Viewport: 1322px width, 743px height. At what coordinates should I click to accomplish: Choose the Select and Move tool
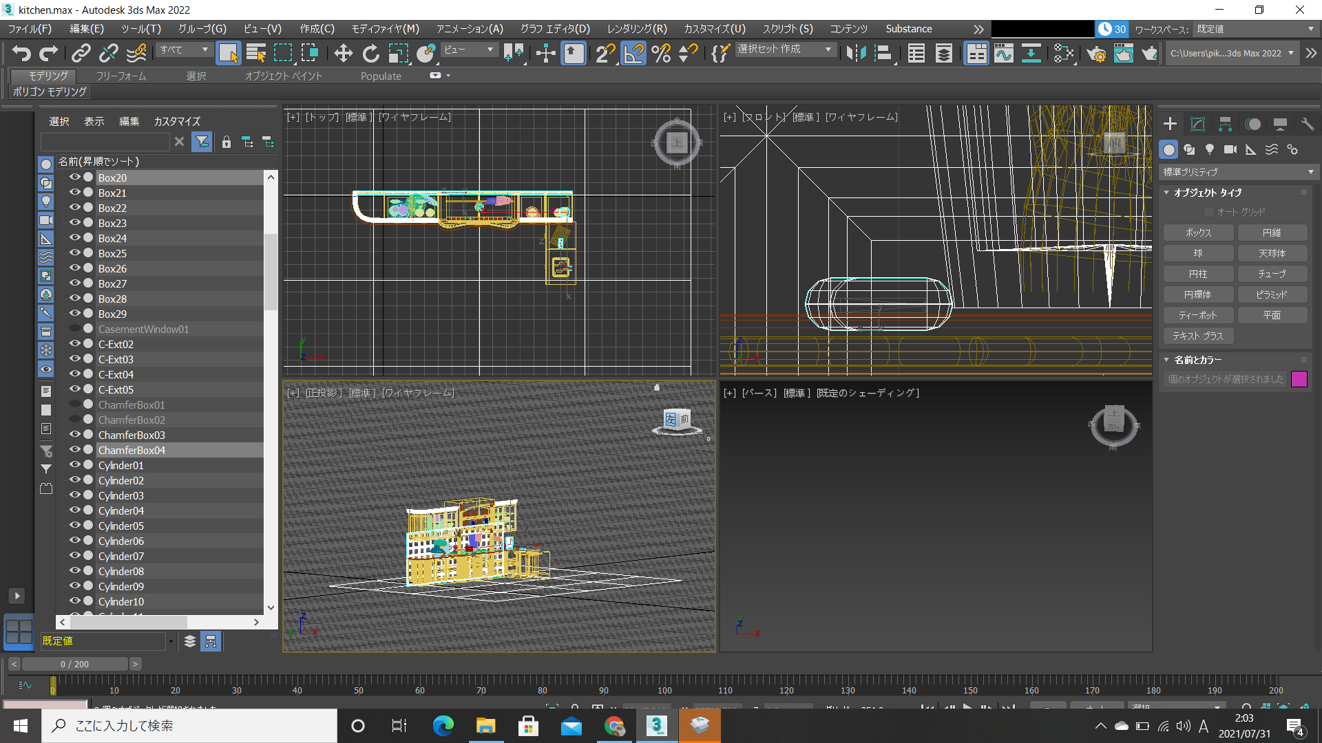343,53
